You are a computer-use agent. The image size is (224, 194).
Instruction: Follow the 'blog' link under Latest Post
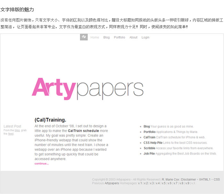click(x=17, y=130)
